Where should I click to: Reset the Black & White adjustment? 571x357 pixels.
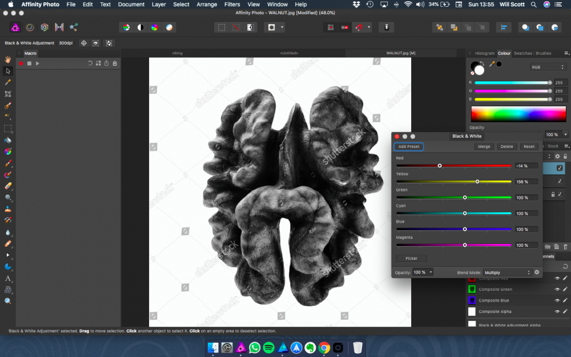coord(528,146)
